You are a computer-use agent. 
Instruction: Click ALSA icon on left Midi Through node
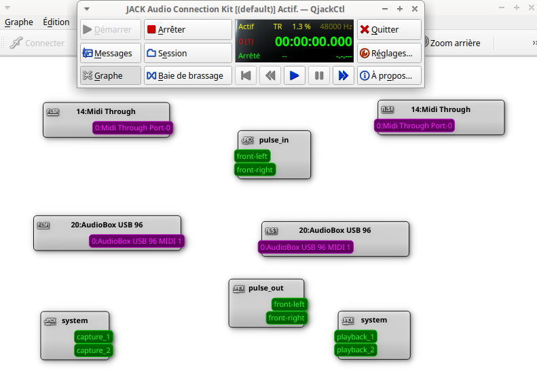pos(53,111)
